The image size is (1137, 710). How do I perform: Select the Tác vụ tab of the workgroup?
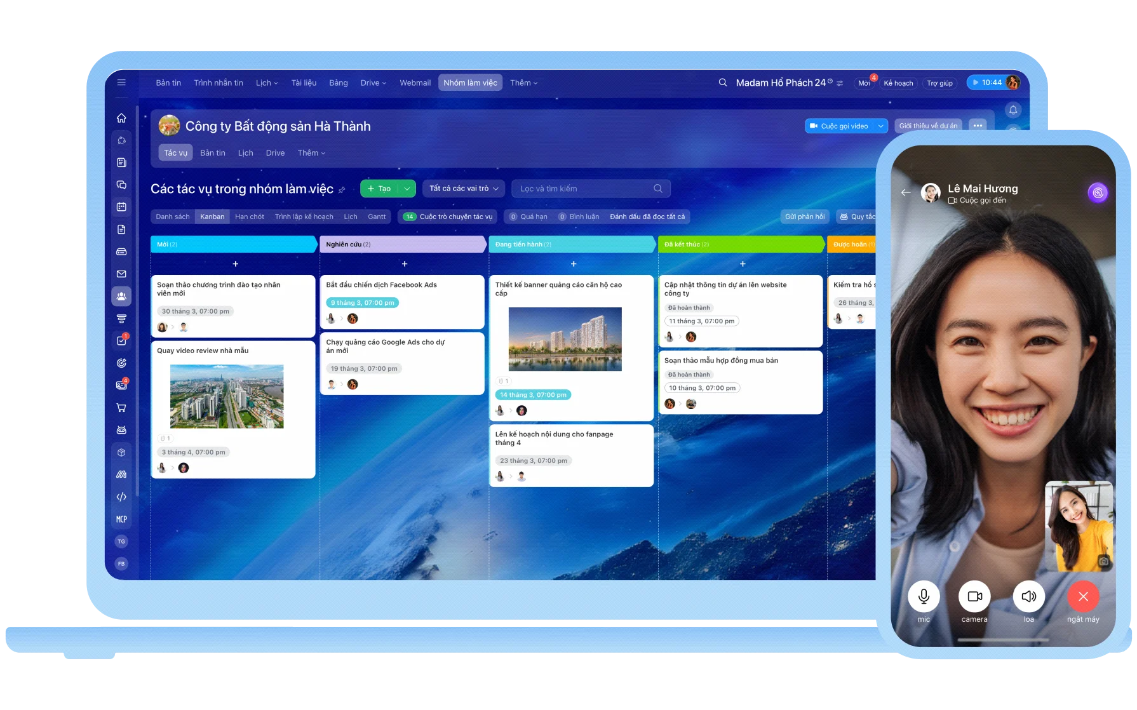175,152
